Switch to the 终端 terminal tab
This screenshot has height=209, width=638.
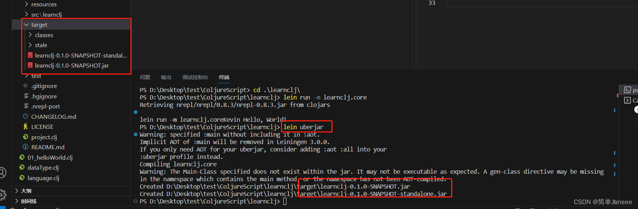click(224, 77)
